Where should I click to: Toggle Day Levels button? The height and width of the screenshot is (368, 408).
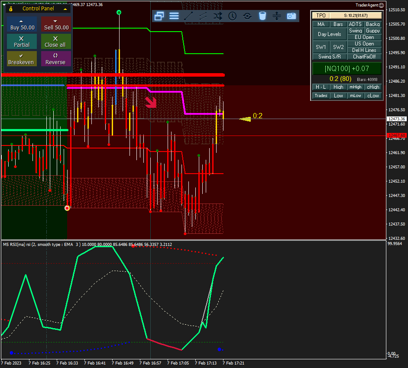[x=330, y=34]
